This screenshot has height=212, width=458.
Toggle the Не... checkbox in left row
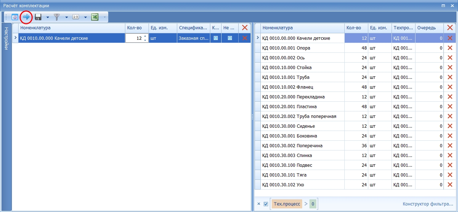(230, 38)
